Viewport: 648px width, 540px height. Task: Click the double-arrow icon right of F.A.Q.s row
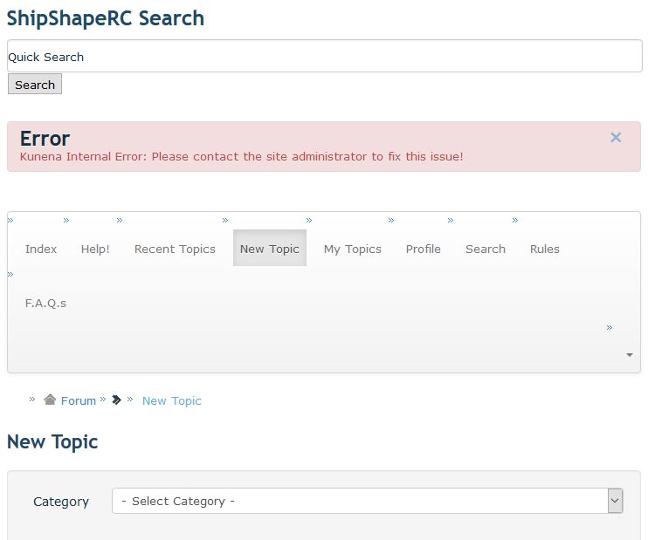[x=610, y=328]
